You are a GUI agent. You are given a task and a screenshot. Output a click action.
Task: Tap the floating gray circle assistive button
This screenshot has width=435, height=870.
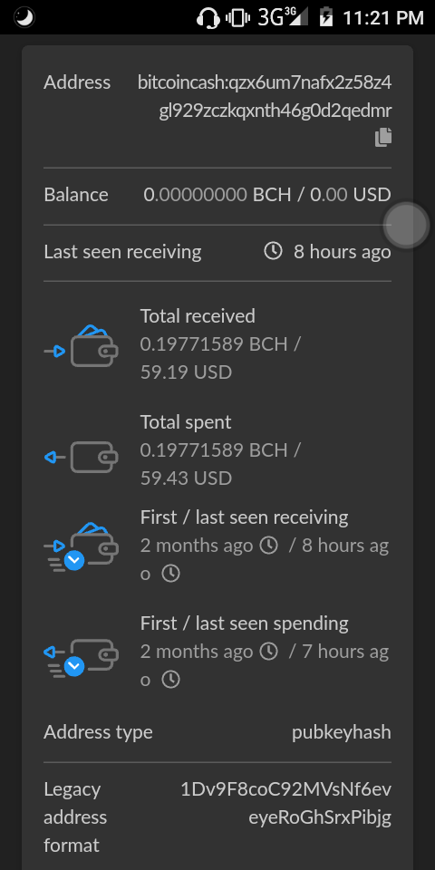pos(407,226)
